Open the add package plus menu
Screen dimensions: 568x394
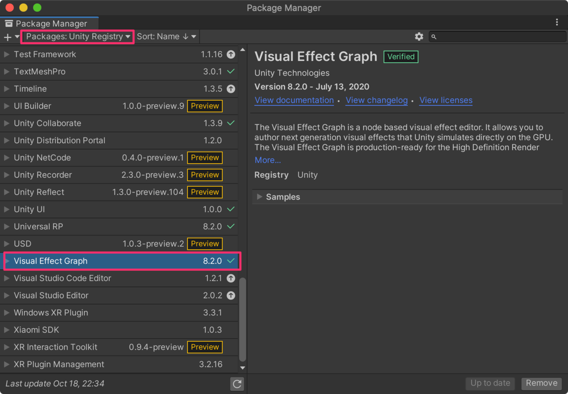pyautogui.click(x=11, y=37)
